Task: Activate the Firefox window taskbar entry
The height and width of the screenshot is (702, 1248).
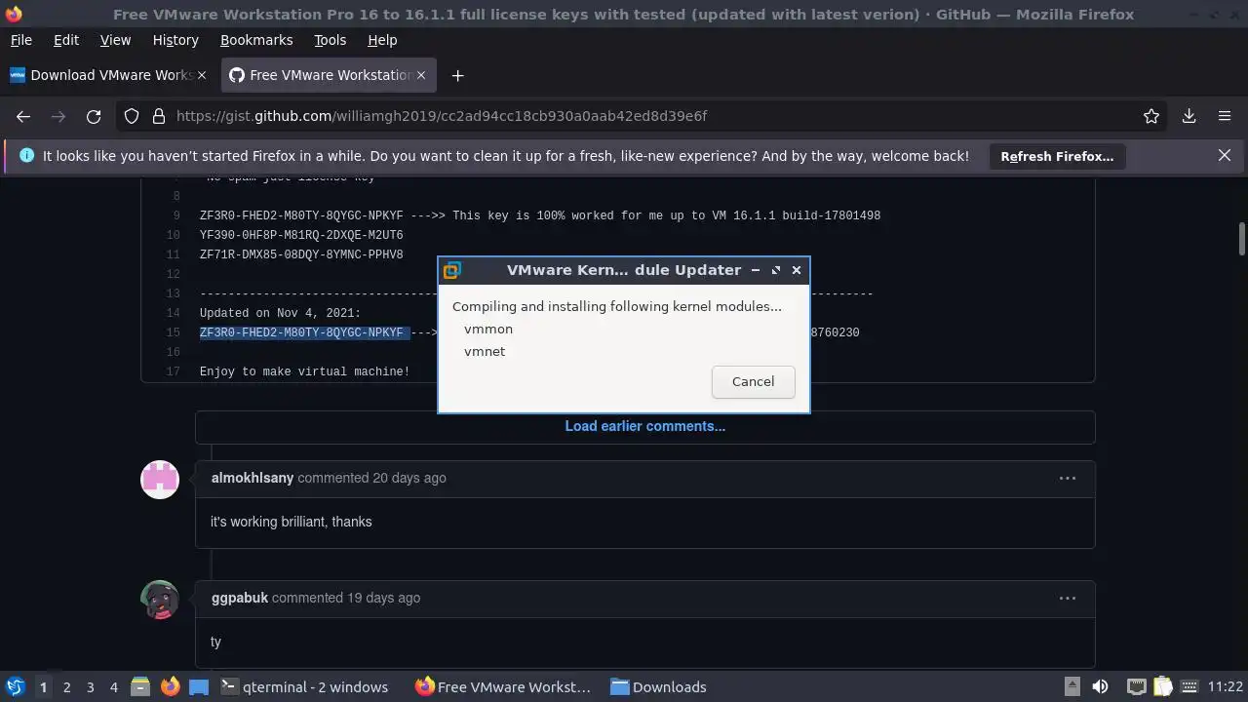Action: [x=503, y=686]
